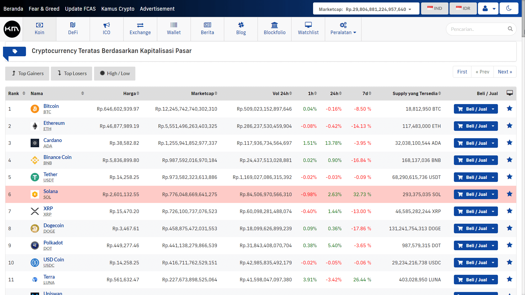Open the Wallet tab

174,29
